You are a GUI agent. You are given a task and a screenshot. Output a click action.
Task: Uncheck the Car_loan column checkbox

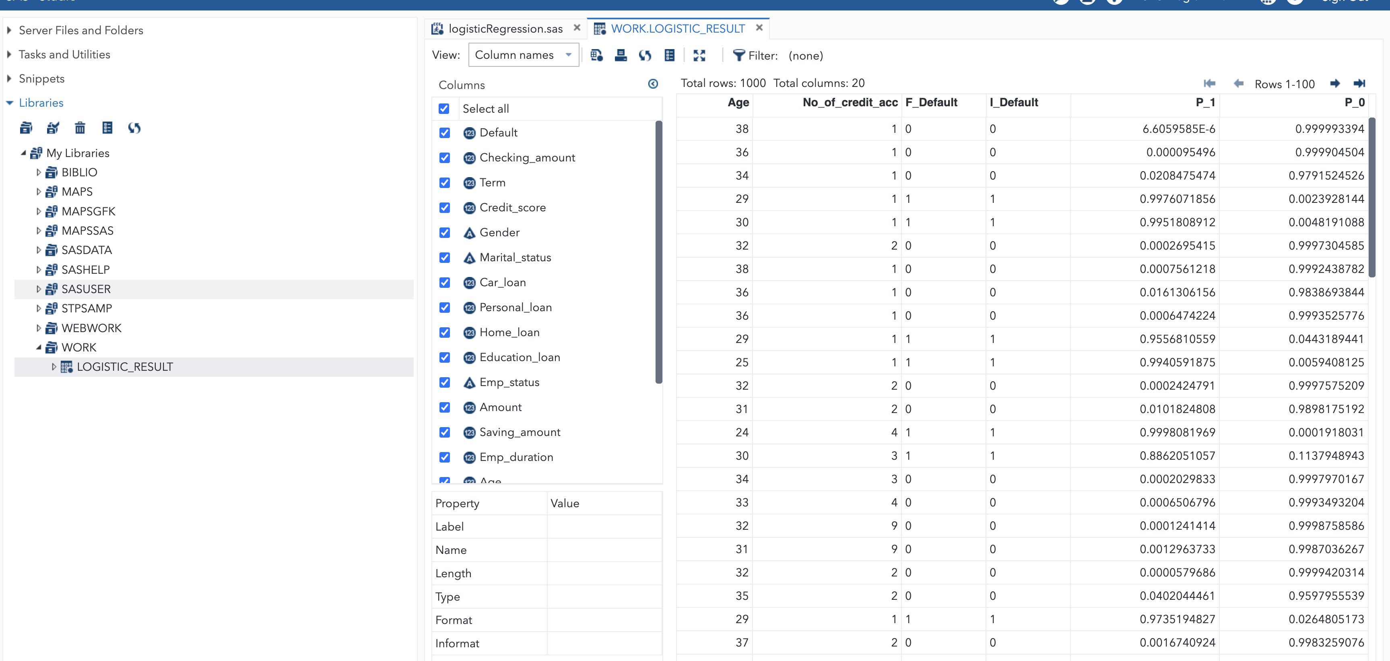(x=445, y=283)
